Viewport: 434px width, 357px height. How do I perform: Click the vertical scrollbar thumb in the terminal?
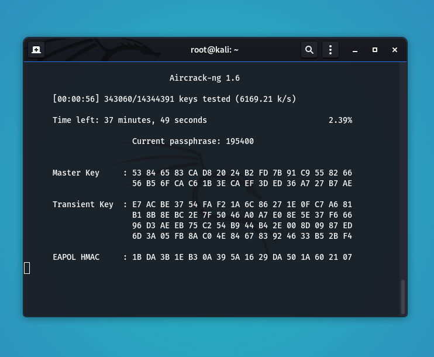[403, 297]
